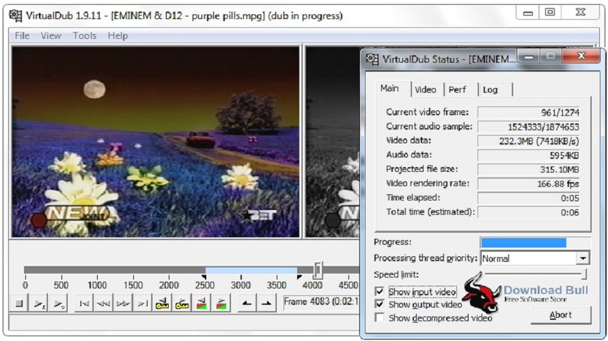The width and height of the screenshot is (608, 341).
Task: Start input playback
Action: click(40, 303)
